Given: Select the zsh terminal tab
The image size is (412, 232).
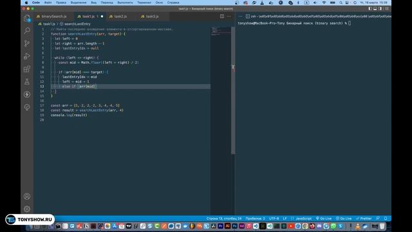Looking at the screenshot, I should coord(318,16).
